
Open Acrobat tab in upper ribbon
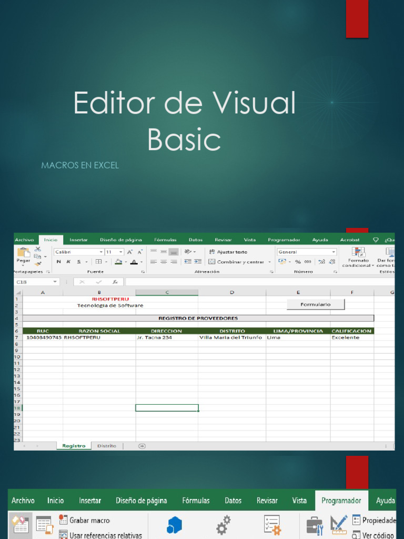[x=350, y=240]
